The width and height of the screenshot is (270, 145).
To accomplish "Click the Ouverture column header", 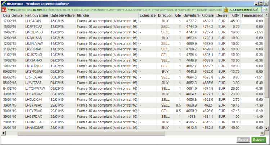I will 191,15.
